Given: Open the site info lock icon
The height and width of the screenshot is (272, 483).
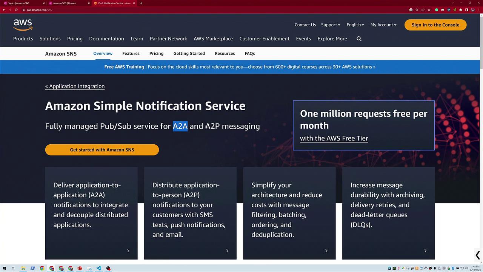Looking at the screenshot, I should click(23, 10).
